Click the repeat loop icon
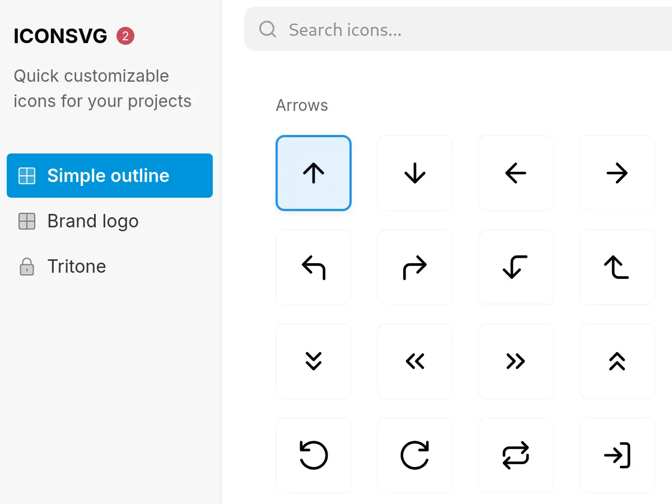Viewport: 672px width, 504px height. click(515, 455)
